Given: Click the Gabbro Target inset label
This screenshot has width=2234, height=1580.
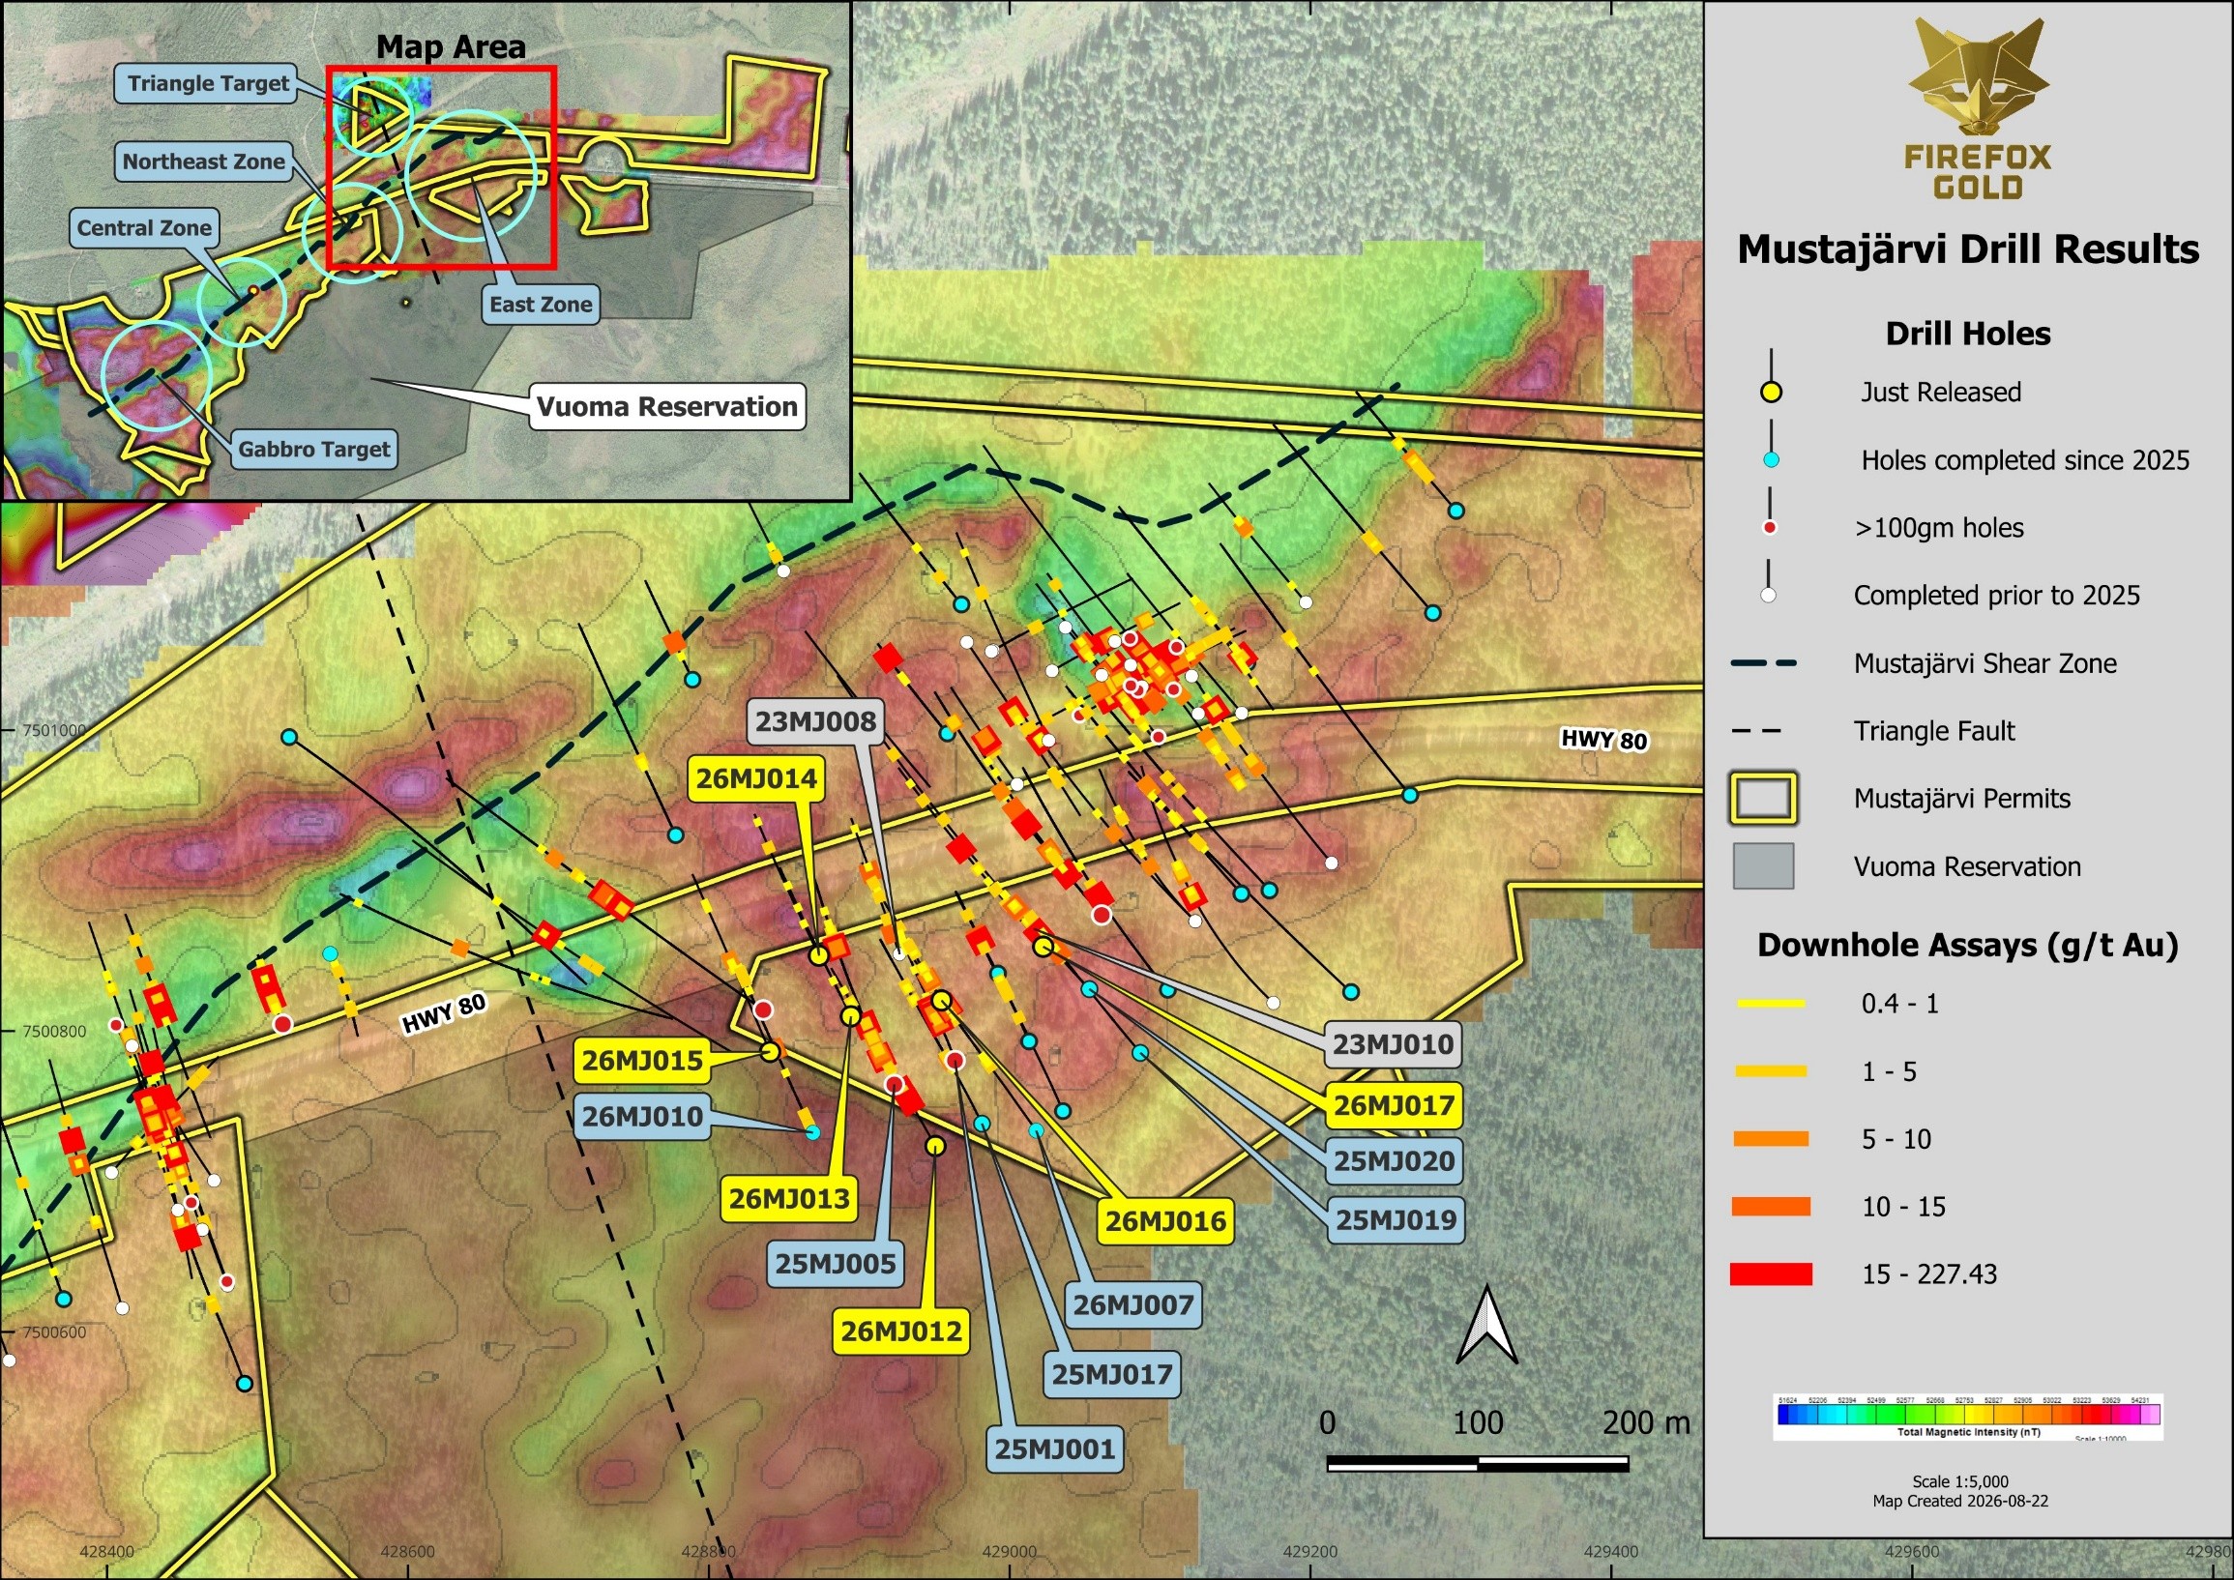Looking at the screenshot, I should [x=313, y=450].
